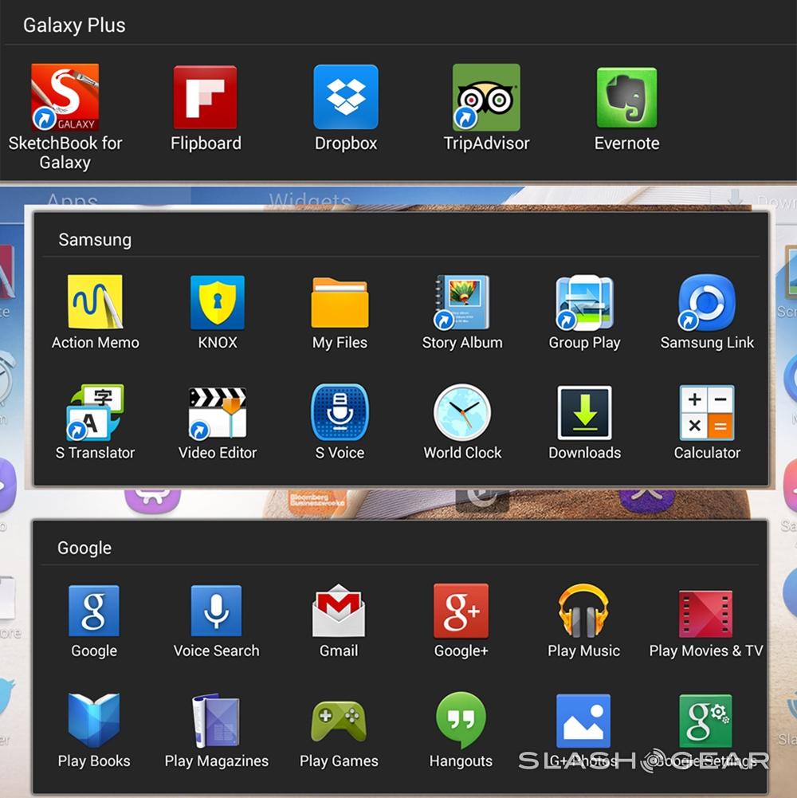Launch the Flipboard app
The height and width of the screenshot is (798, 797).
coord(206,98)
